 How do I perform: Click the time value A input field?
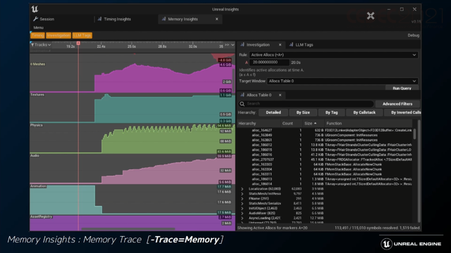269,63
